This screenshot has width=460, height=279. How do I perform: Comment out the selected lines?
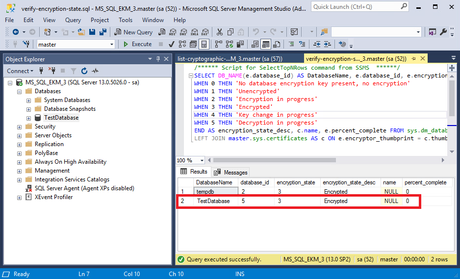tap(291, 44)
